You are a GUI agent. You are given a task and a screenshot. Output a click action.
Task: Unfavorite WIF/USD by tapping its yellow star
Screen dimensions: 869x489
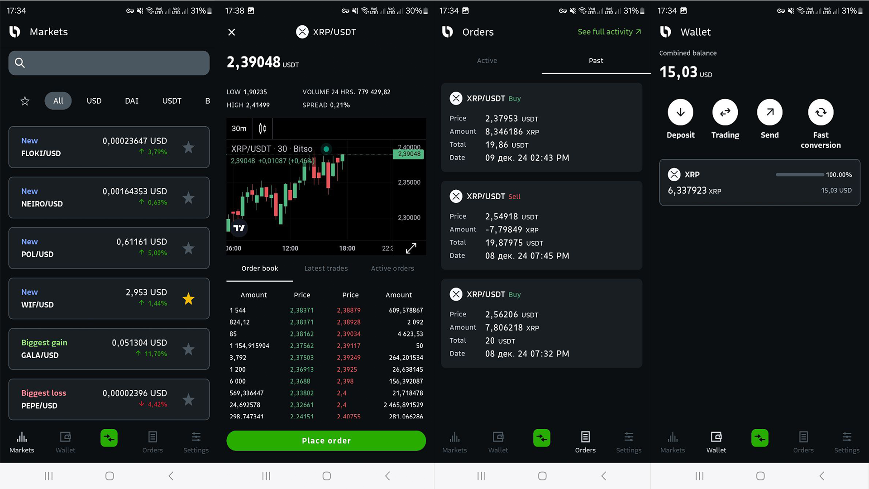(x=188, y=298)
